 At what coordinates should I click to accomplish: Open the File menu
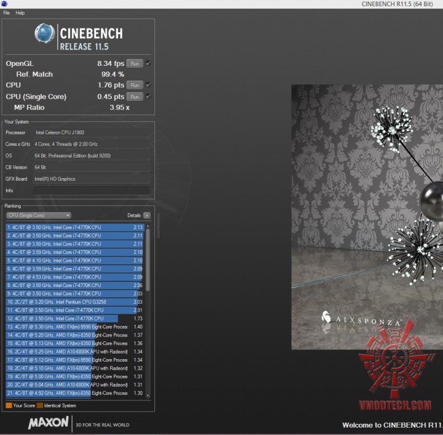(x=6, y=13)
